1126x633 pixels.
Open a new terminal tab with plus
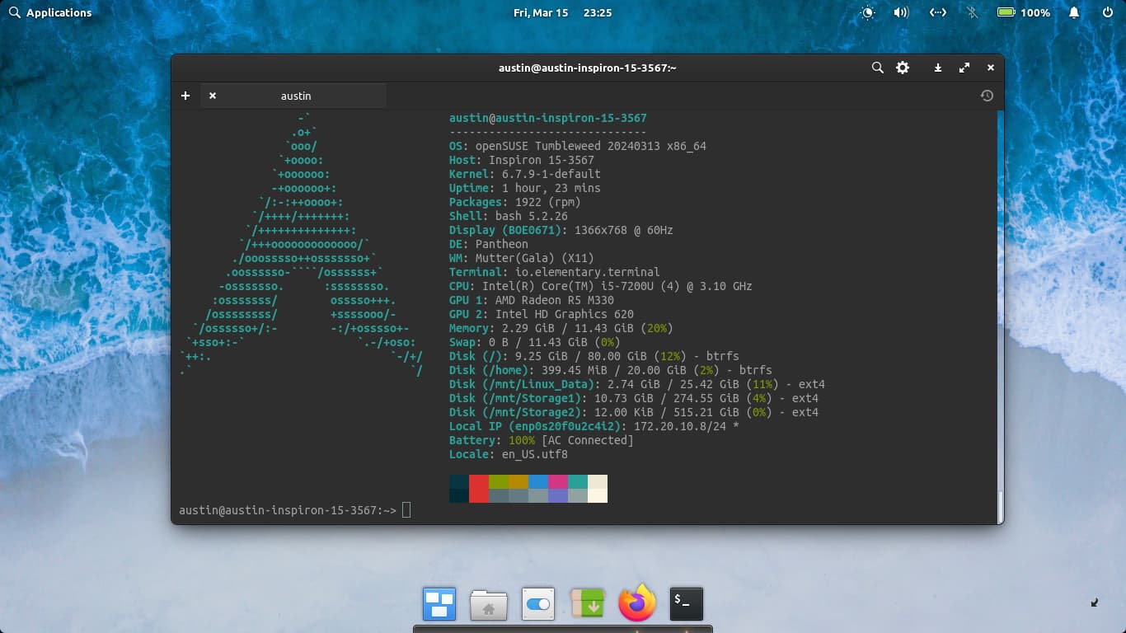click(x=185, y=96)
